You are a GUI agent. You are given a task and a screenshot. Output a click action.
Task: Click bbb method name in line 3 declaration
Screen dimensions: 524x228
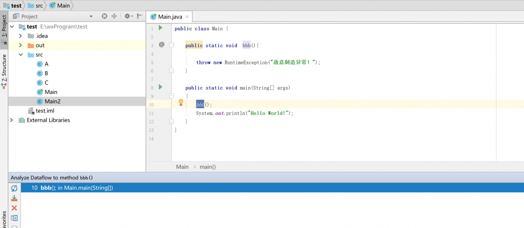click(x=247, y=45)
